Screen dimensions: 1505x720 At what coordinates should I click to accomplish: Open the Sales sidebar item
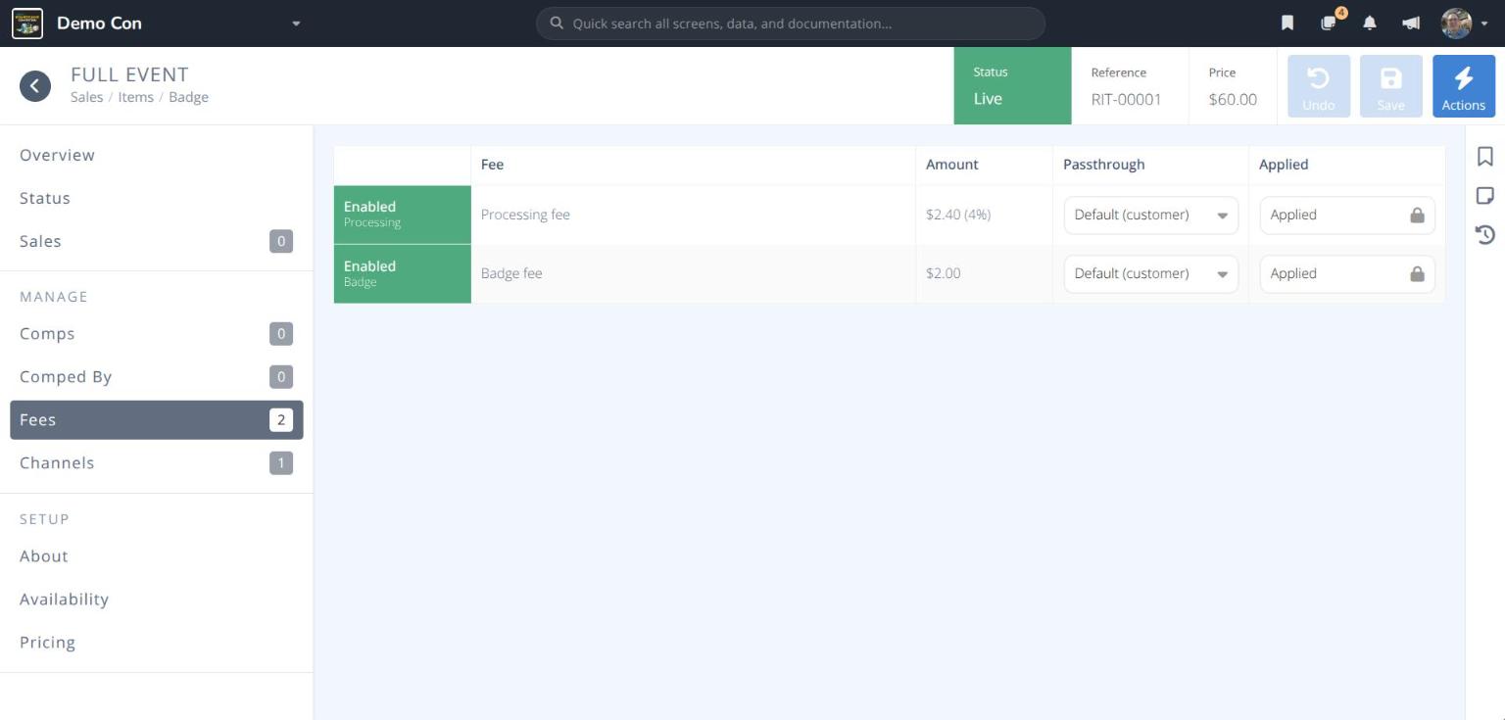[x=157, y=241]
